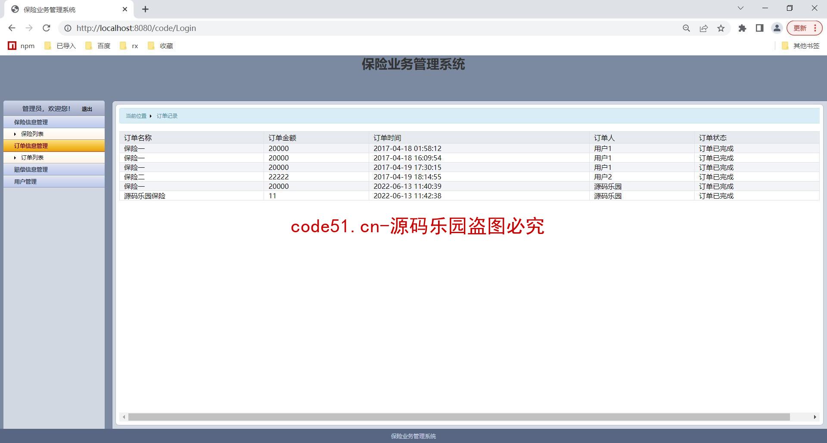Click the 订单记录 breadcrumb
827x443 pixels.
click(x=167, y=116)
